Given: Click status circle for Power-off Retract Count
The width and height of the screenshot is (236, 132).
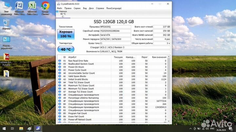Looking at the screenshot, I should point(60,120).
